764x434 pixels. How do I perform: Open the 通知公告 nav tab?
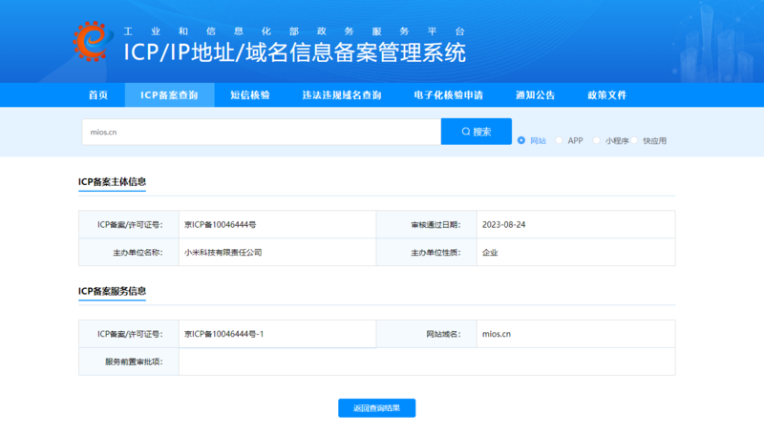point(535,94)
